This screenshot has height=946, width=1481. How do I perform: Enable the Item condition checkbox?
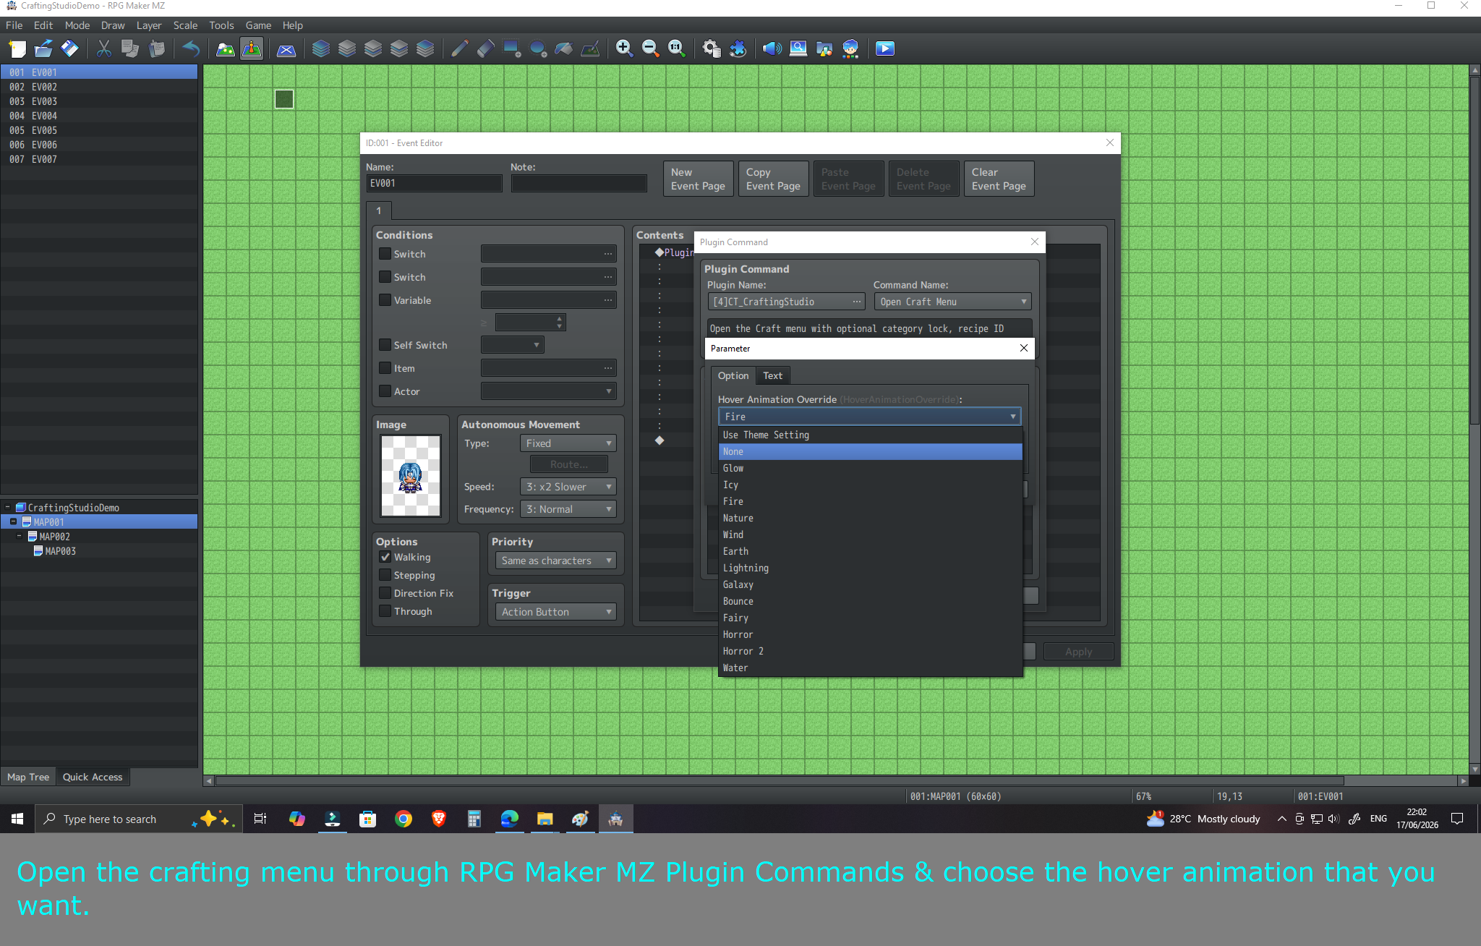(385, 368)
